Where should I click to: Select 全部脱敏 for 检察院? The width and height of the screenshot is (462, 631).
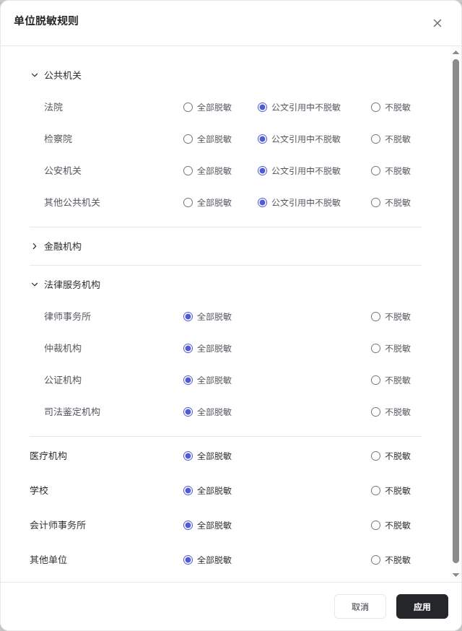(188, 139)
